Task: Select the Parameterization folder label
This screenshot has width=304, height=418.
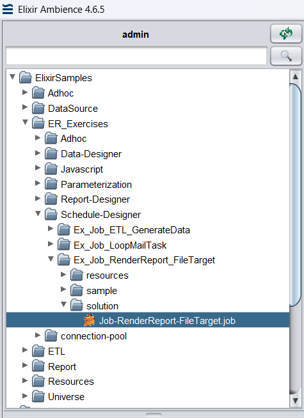Action: click(x=96, y=185)
